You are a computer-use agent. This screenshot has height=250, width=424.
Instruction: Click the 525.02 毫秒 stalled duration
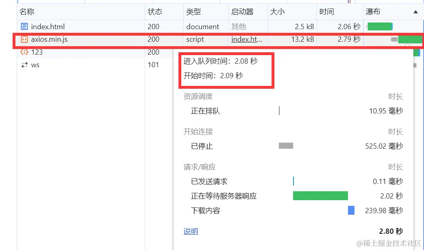[384, 146]
